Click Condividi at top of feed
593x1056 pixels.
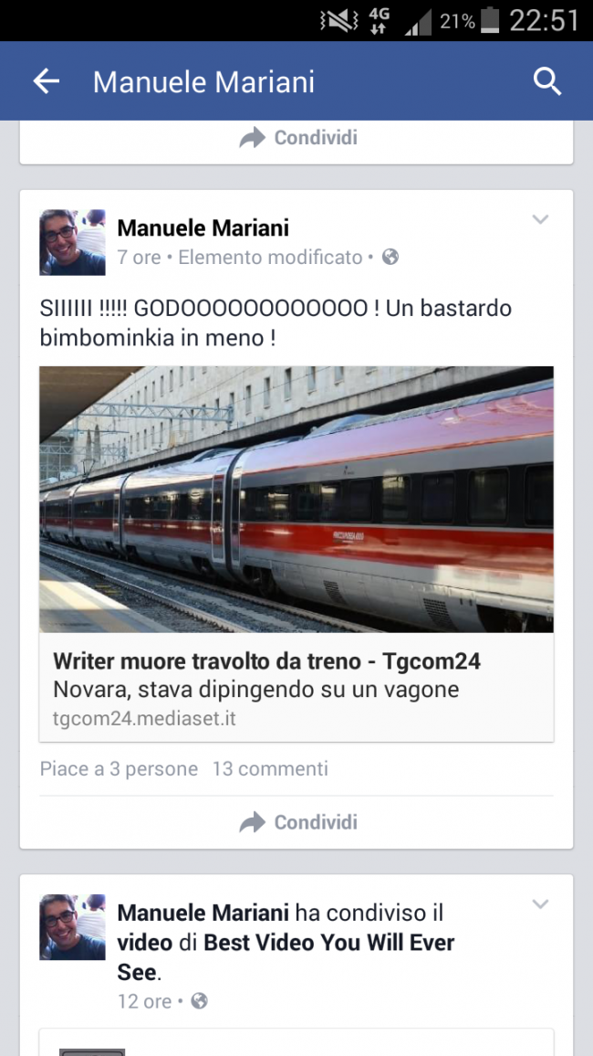tap(316, 138)
